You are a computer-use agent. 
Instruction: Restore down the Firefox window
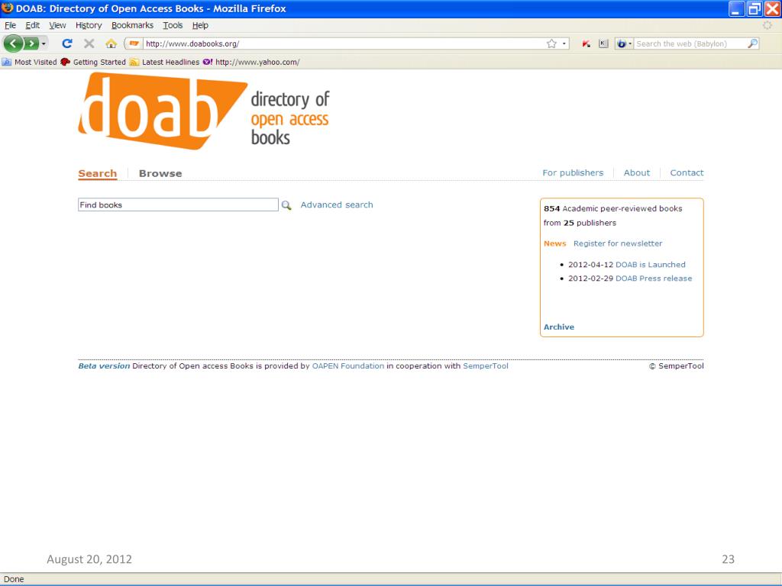(755, 8)
